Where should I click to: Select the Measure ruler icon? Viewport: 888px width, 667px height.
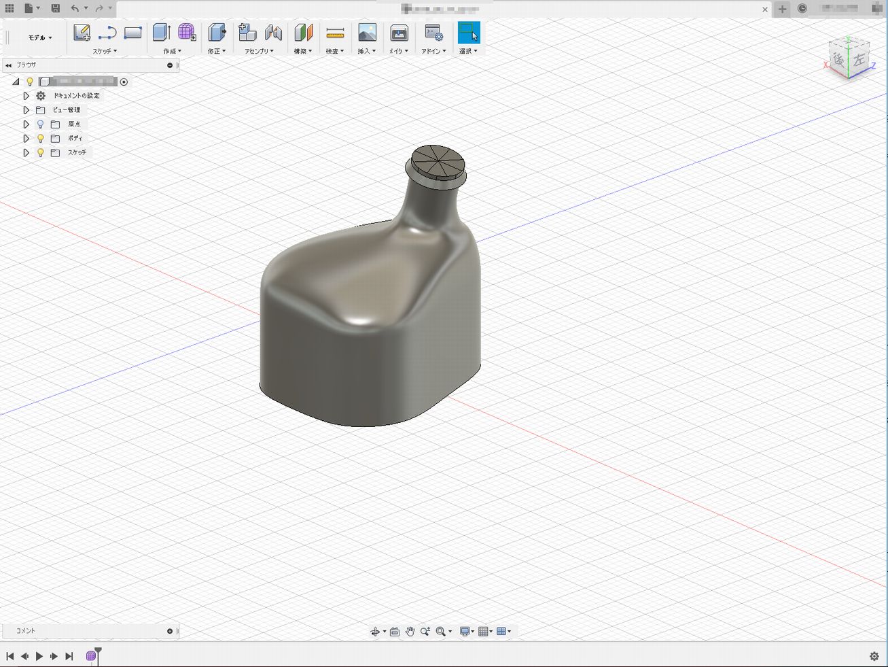(335, 33)
